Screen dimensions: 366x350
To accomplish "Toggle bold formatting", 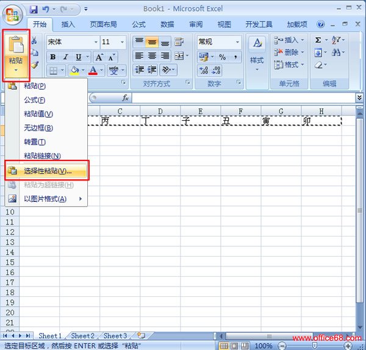I will 53,57.
